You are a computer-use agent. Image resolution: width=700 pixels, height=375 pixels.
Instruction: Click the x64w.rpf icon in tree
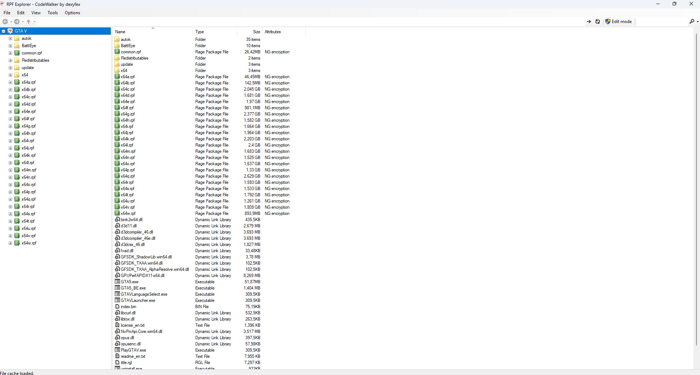17,243
